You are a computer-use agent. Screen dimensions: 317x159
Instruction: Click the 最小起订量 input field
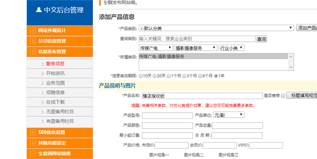167,136
